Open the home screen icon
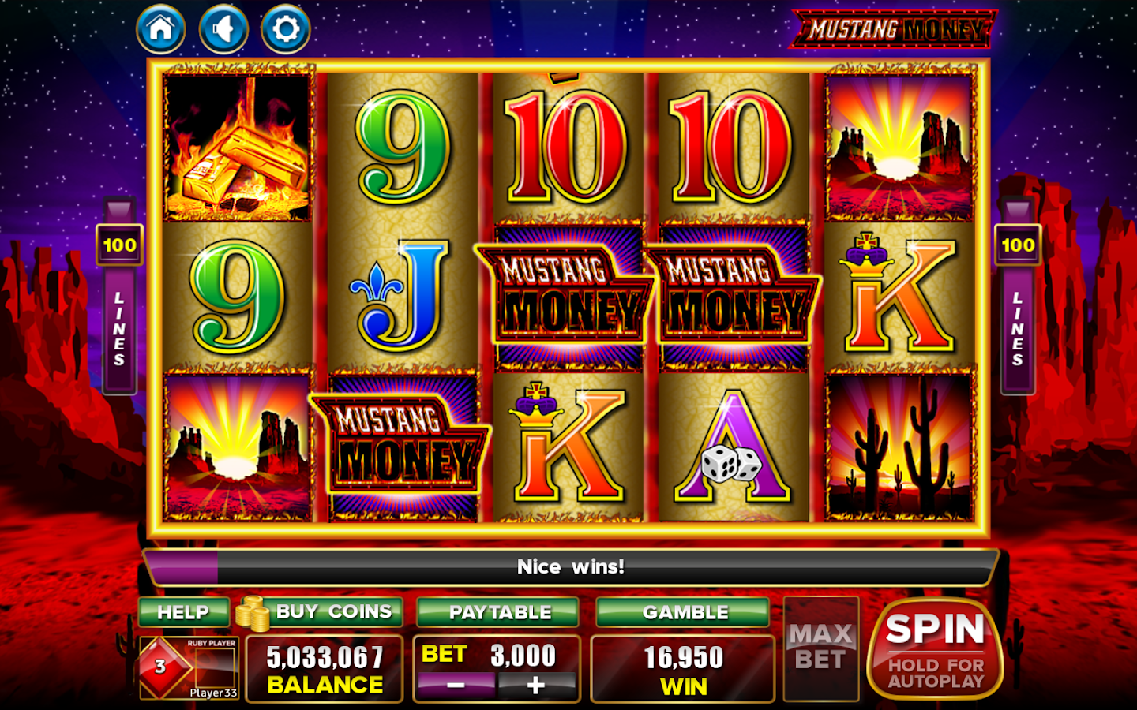This screenshot has height=710, width=1137. tap(161, 29)
